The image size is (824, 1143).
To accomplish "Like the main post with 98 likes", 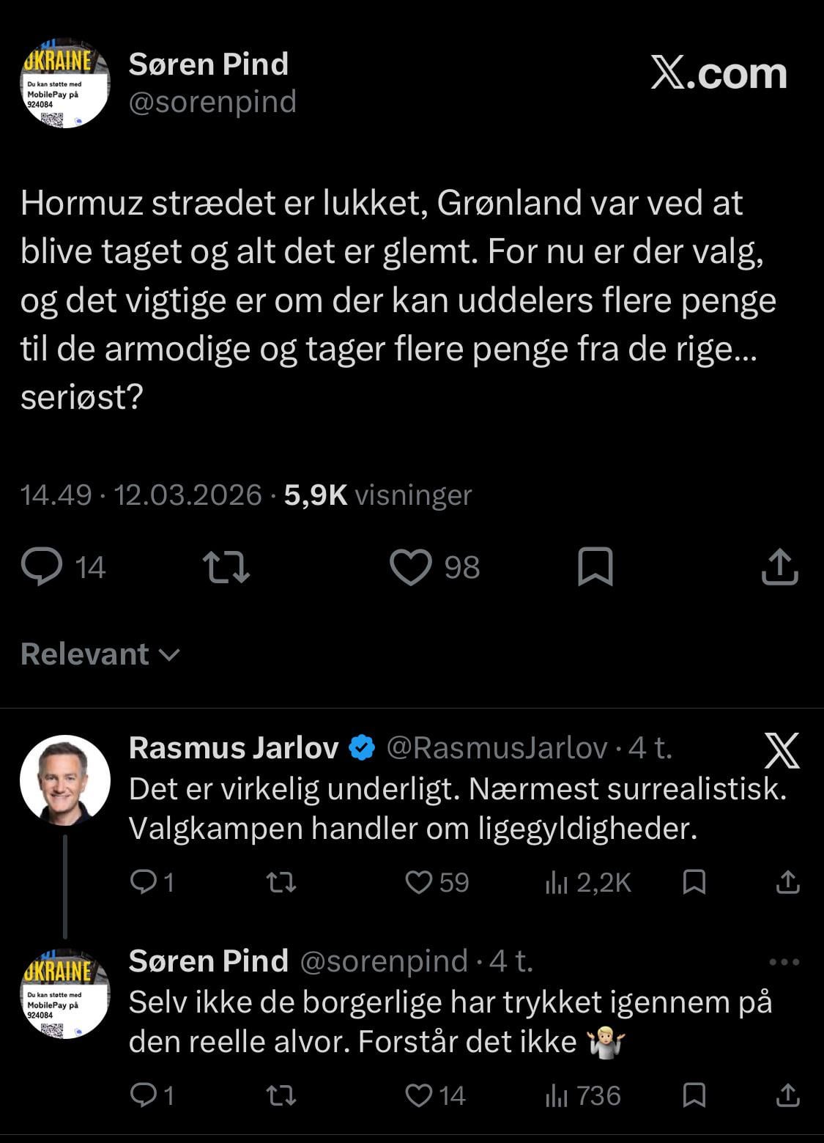I will pyautogui.click(x=411, y=567).
